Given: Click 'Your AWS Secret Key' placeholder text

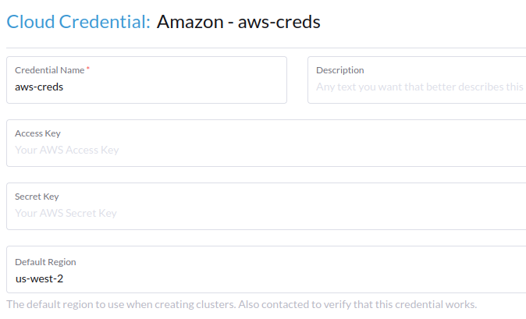Looking at the screenshot, I should click(66, 213).
